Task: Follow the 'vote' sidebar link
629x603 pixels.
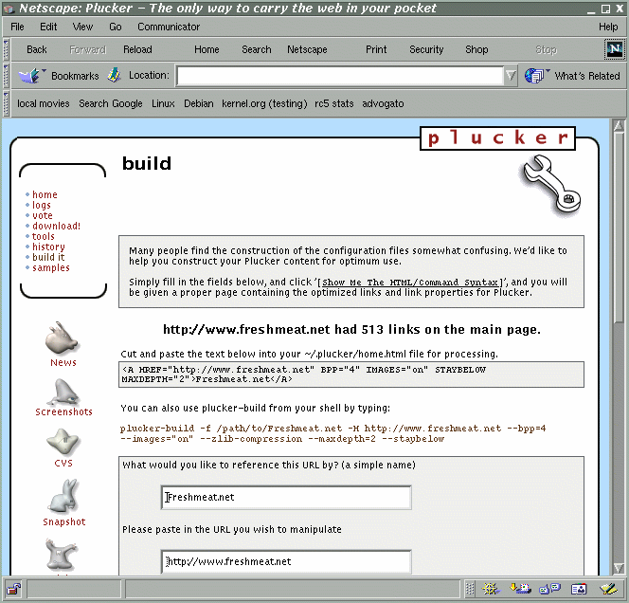Action: [x=43, y=215]
